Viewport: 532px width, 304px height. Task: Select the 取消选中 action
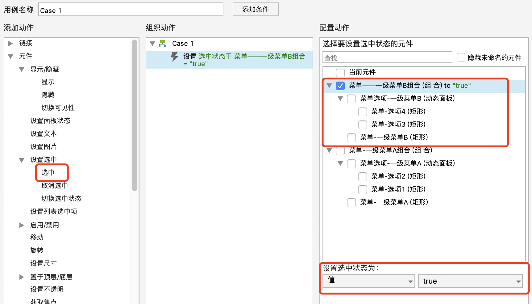click(55, 186)
